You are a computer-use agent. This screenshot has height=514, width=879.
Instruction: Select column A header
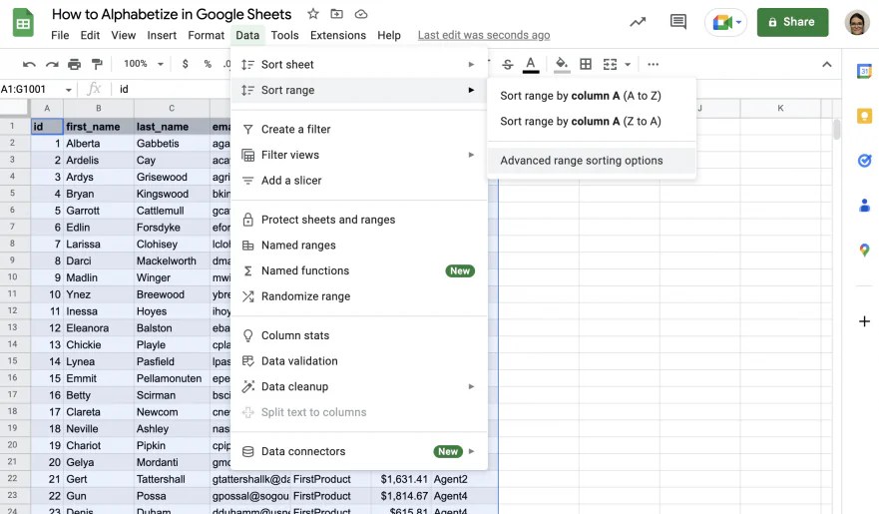pos(47,108)
